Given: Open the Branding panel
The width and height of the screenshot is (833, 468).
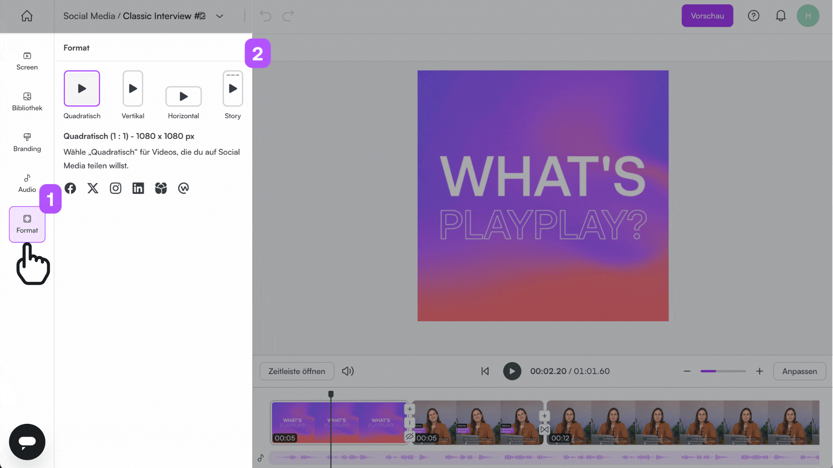Looking at the screenshot, I should pos(27,142).
